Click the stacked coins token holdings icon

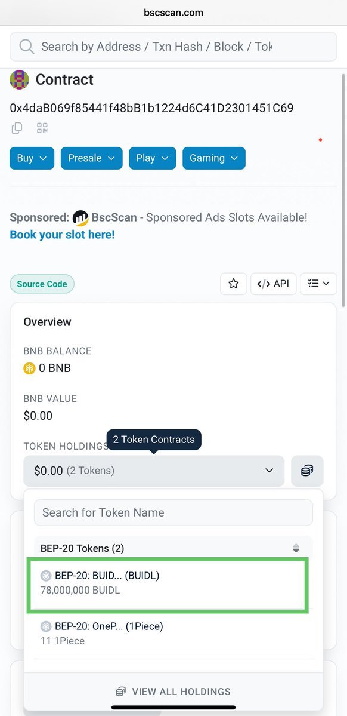[307, 471]
